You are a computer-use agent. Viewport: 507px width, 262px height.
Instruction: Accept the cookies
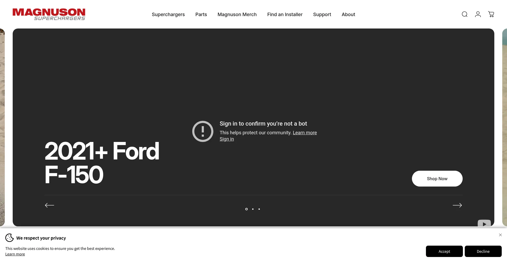pos(444,251)
